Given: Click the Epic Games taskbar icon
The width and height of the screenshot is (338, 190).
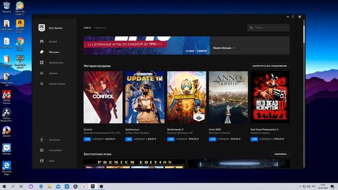Looking at the screenshot, I should (x=93, y=186).
